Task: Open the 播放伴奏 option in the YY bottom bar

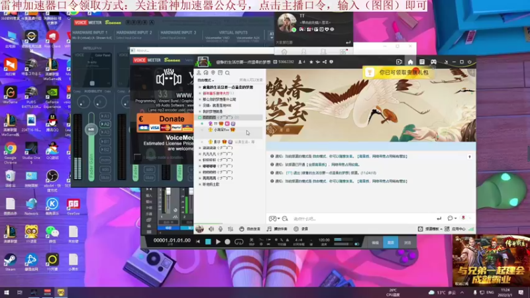Action: (277, 229)
